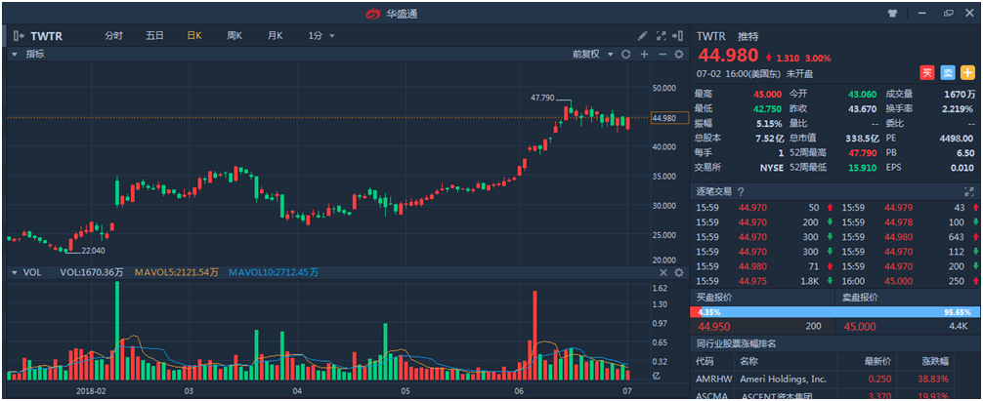
Task: Expand the chart to fullscreen
Action: pyautogui.click(x=662, y=36)
